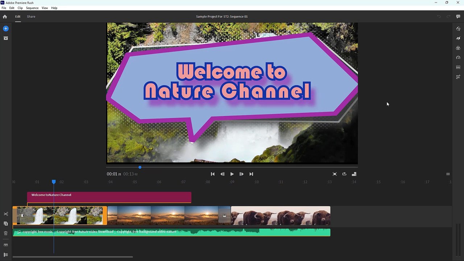Click the Welcome to Nature Channel title in preview
The image size is (464, 261).
tap(227, 81)
